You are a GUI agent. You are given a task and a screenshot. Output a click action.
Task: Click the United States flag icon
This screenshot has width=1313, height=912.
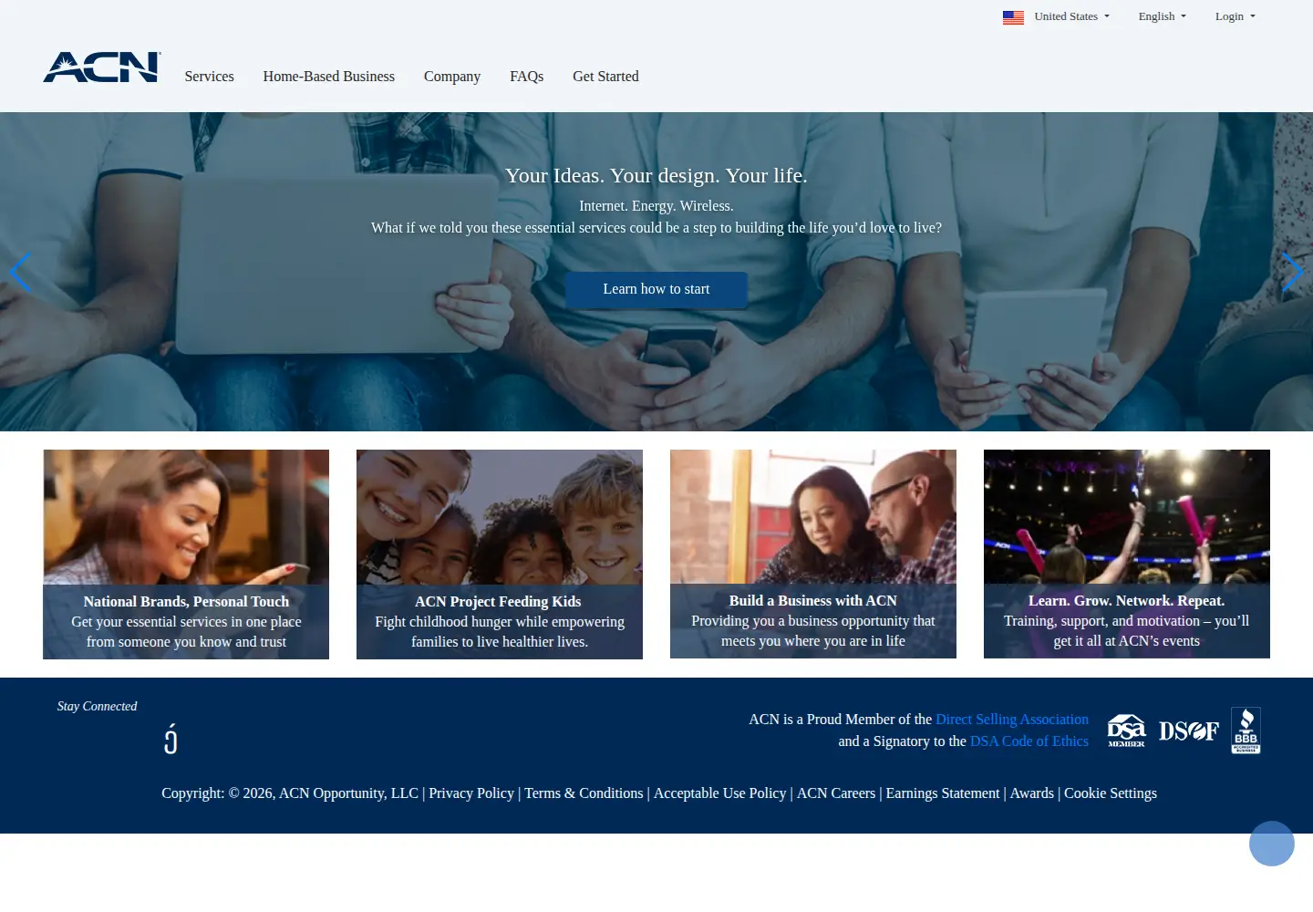[1013, 17]
